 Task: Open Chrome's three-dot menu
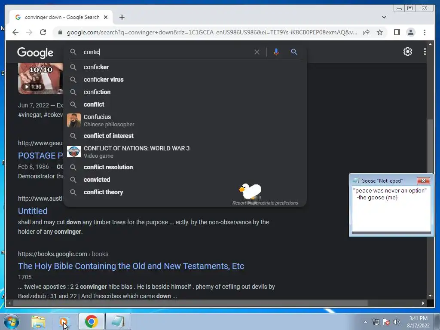click(x=425, y=32)
